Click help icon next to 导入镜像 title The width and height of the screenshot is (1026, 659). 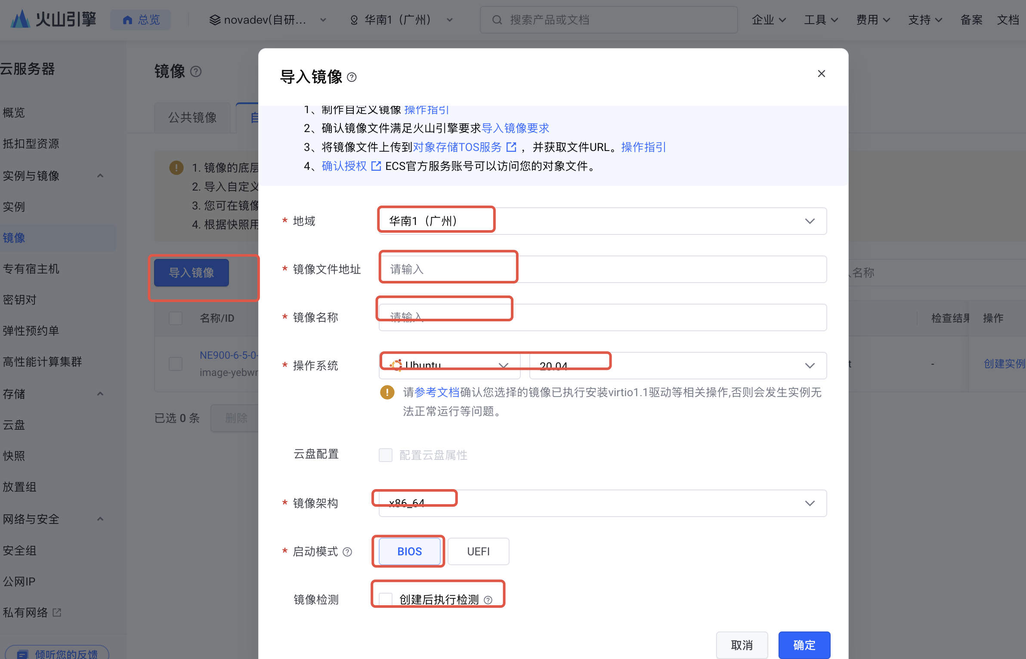[352, 77]
